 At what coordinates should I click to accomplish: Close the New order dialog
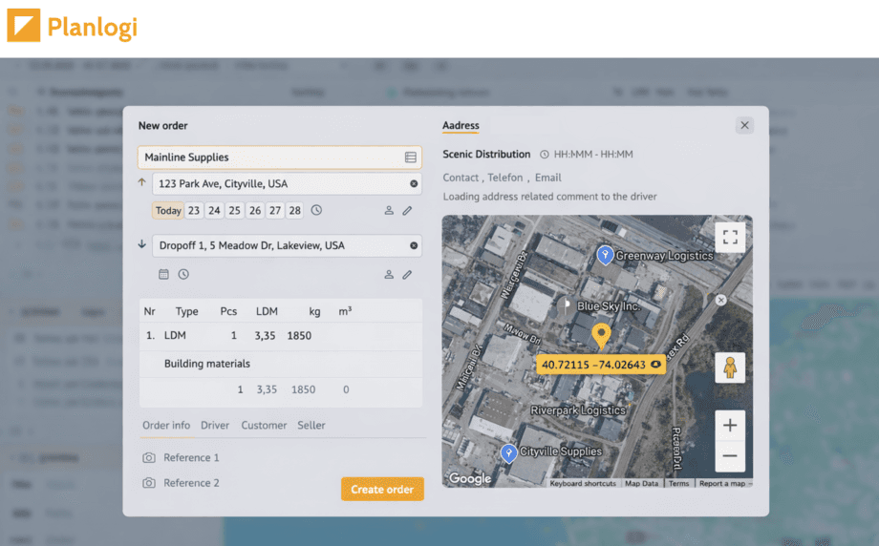744,125
